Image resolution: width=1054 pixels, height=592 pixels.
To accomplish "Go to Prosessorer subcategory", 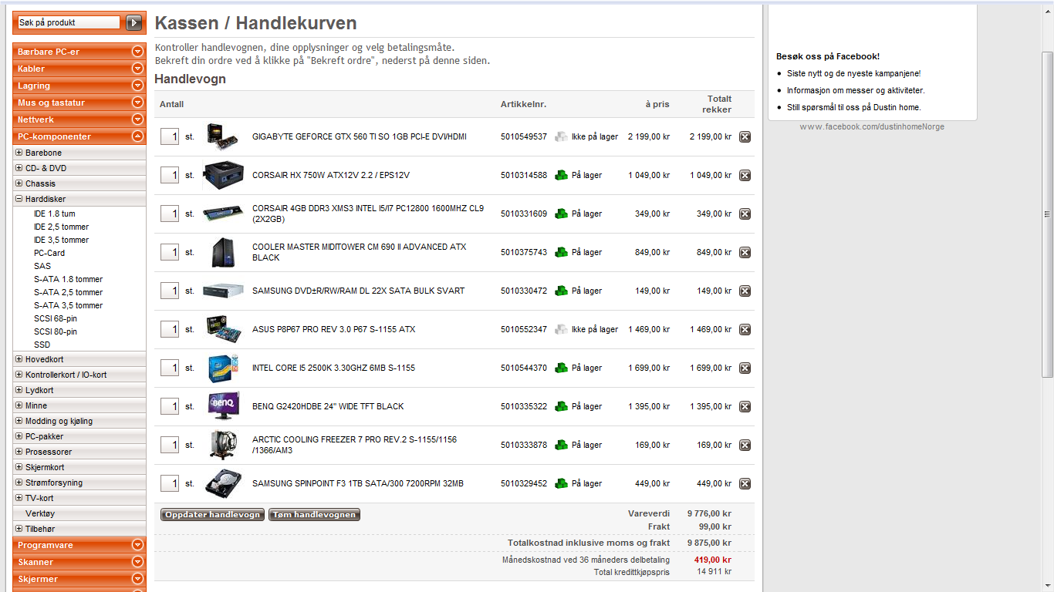I will (49, 452).
